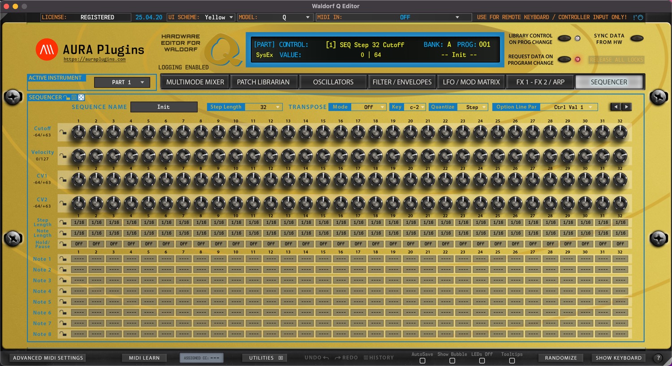Screen dimensions: 672x366
Task: Toggle Library Control on Prog Change button
Action: [564, 38]
